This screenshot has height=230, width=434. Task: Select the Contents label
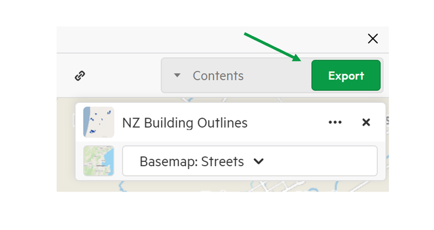[218, 76]
